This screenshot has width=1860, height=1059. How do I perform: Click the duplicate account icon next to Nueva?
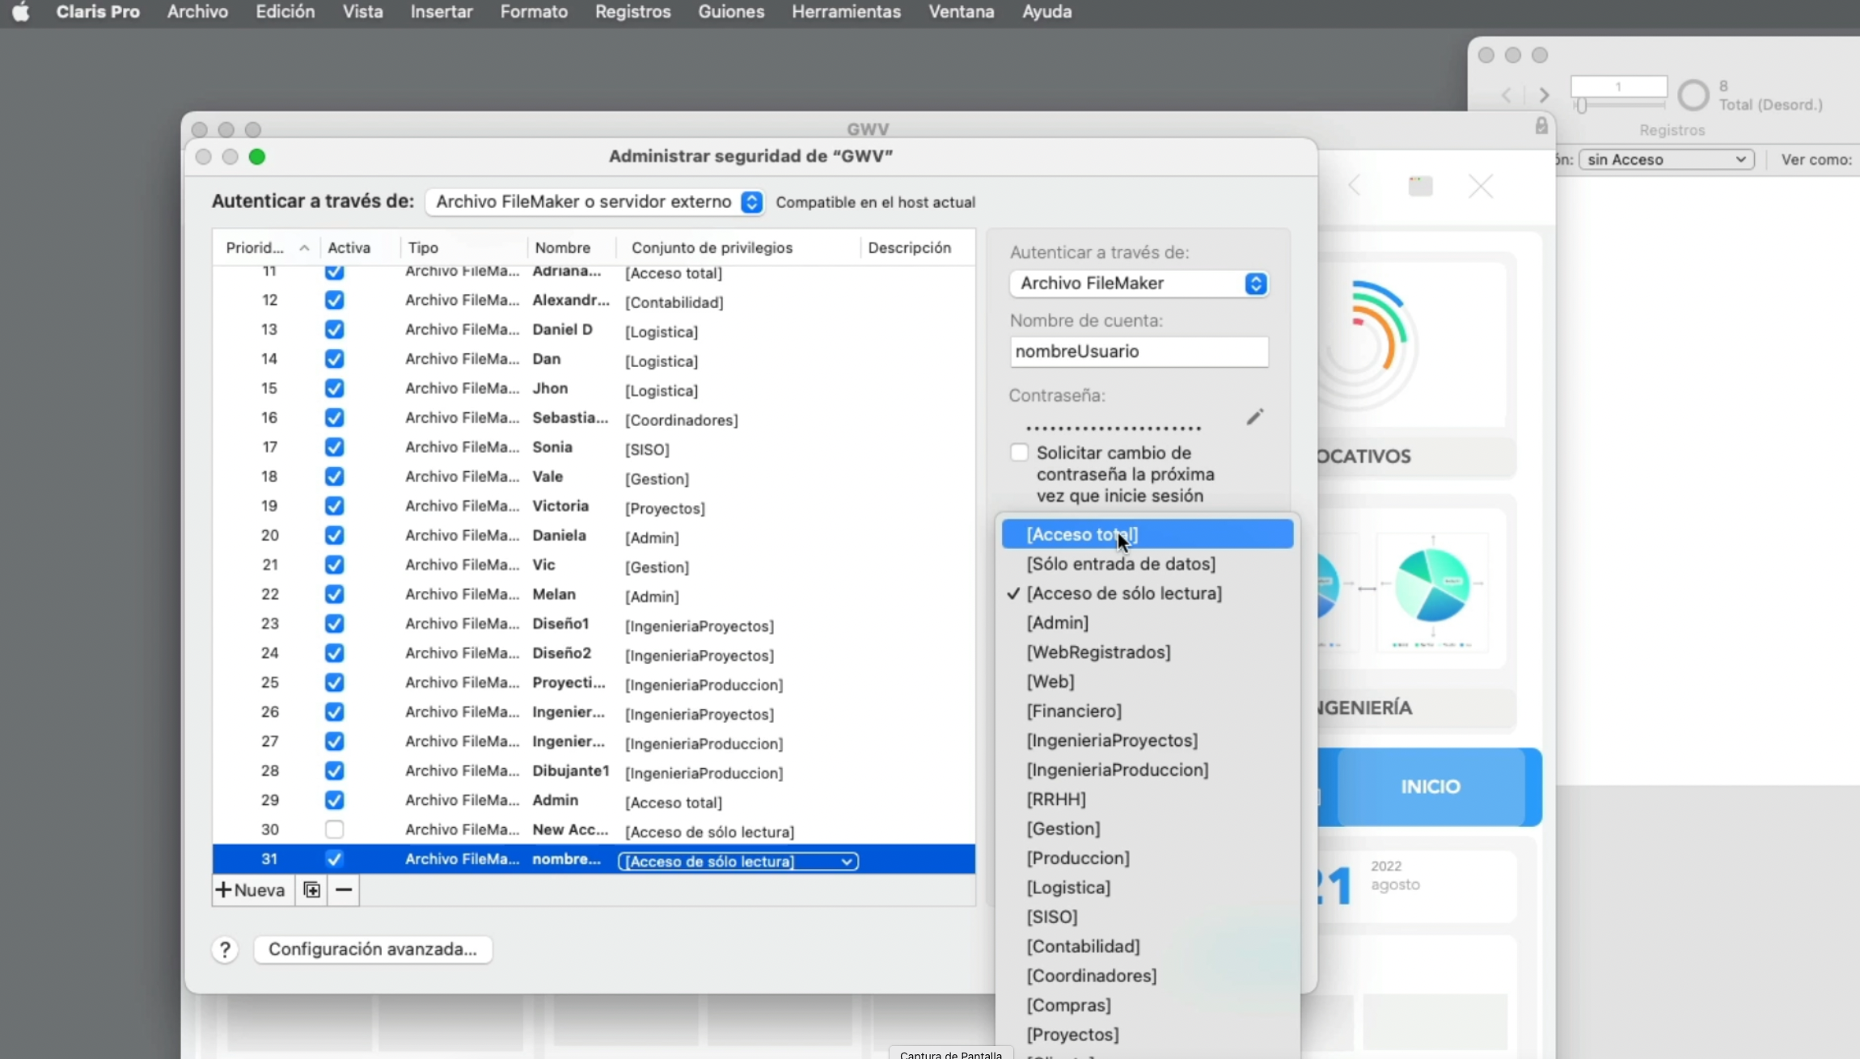coord(311,889)
